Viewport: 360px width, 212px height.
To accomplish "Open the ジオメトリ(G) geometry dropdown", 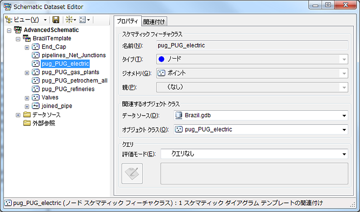I will point(252,73).
